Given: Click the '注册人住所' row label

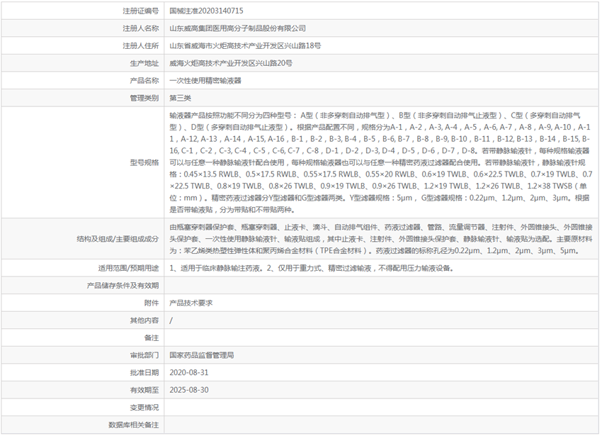Looking at the screenshot, I should [x=140, y=46].
